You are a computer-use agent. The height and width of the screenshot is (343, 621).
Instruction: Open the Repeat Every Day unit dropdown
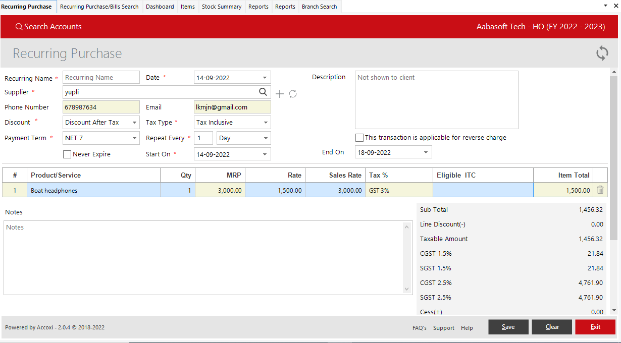[x=266, y=138]
